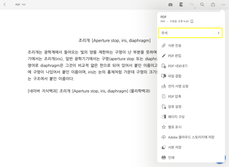The height and width of the screenshot is (167, 229).
Task: Choose 전자 서명 요청 entry
Action: click(178, 86)
